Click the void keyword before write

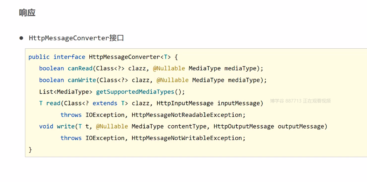(x=46, y=126)
